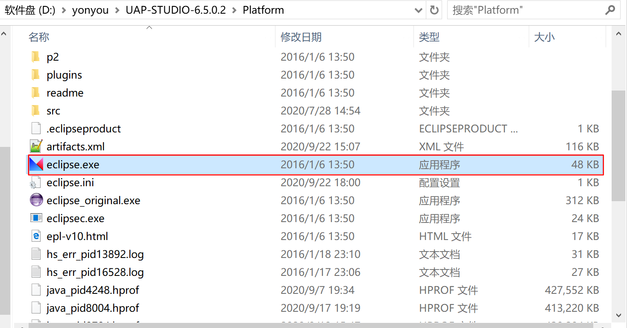Select the src folder icon
Viewport: 627px width, 328px height.
(x=36, y=111)
